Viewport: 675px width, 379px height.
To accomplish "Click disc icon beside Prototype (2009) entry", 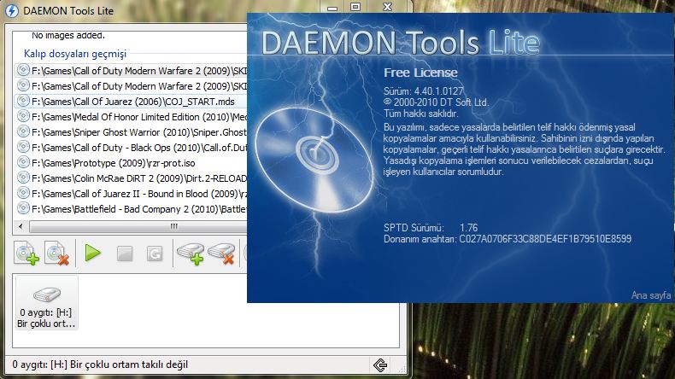I will tap(23, 163).
